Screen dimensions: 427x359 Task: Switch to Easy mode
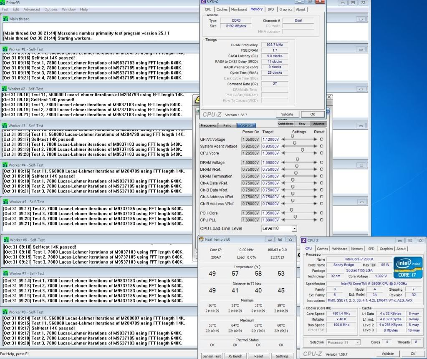tap(302, 124)
